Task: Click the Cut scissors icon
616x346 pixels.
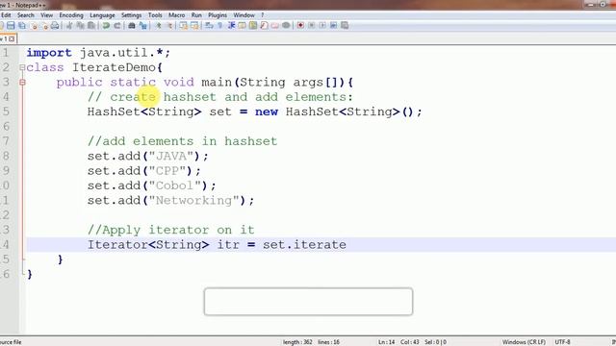Action: [x=69, y=26]
